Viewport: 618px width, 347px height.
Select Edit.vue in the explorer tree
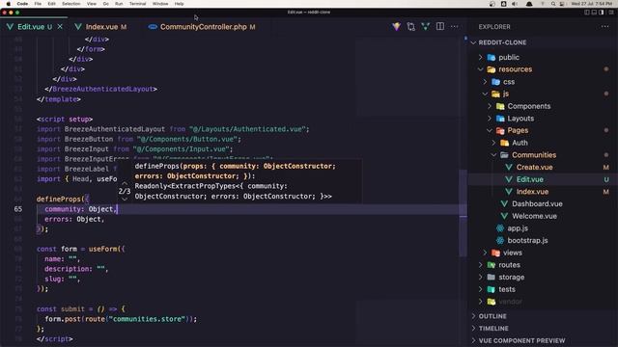point(529,179)
